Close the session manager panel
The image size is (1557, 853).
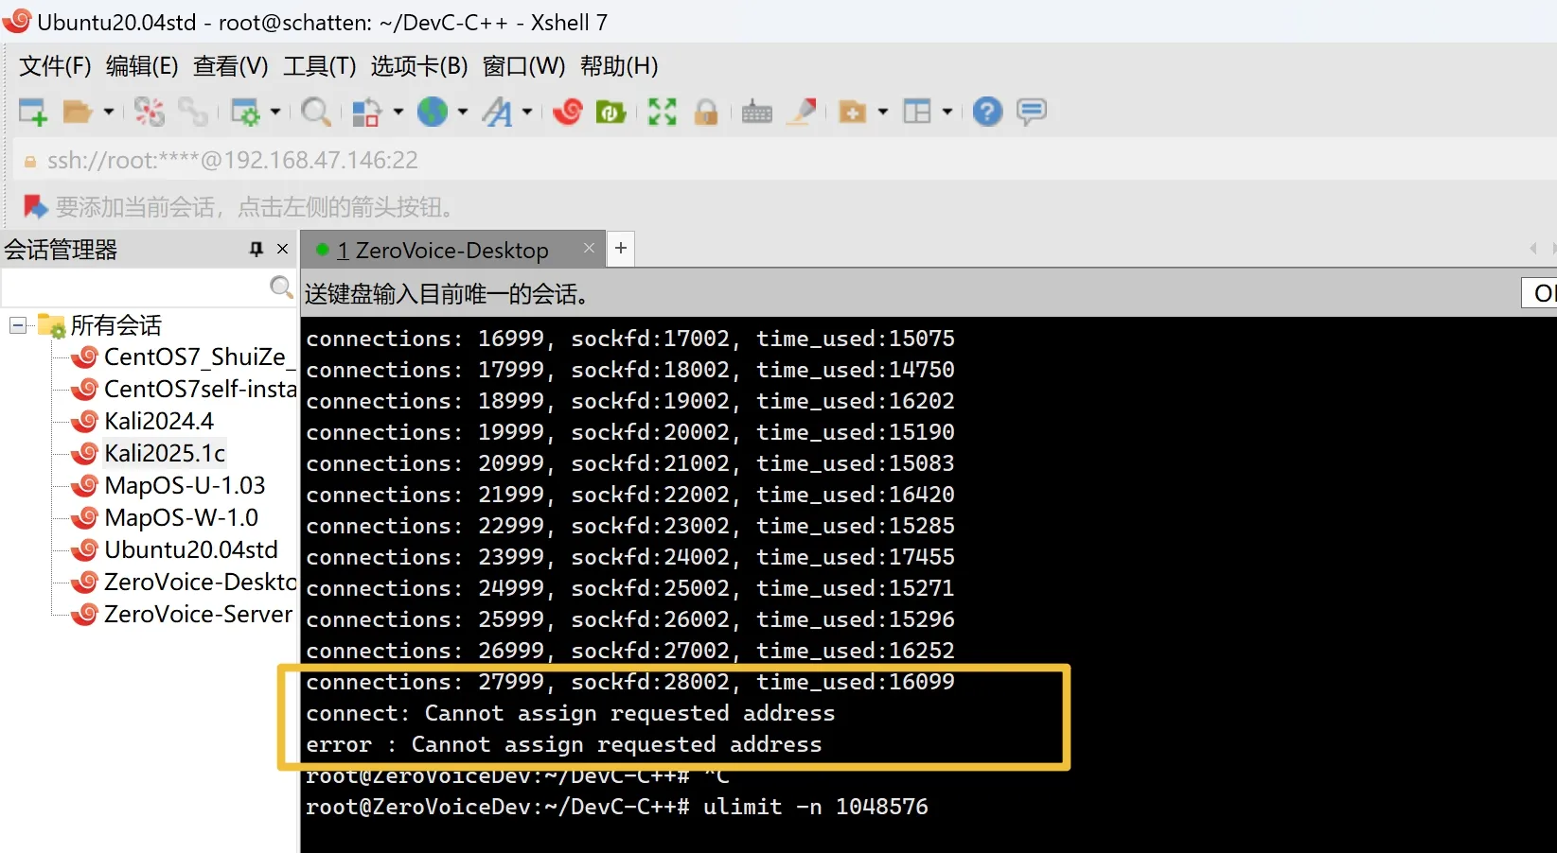click(x=282, y=249)
